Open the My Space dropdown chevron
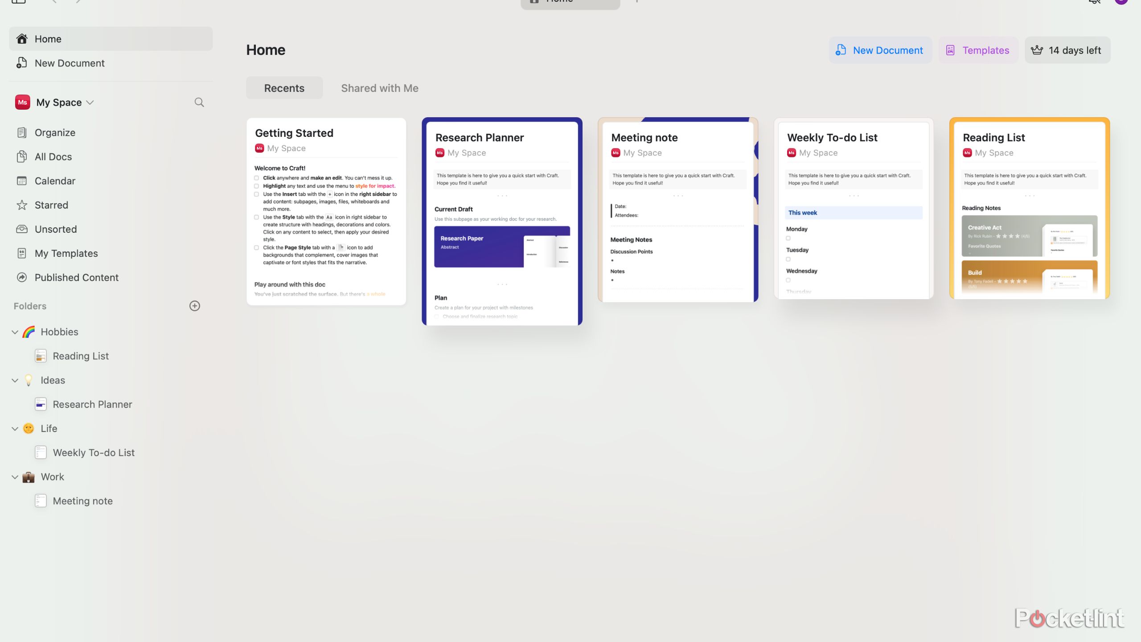Screen dimensions: 1141x642 (x=90, y=103)
